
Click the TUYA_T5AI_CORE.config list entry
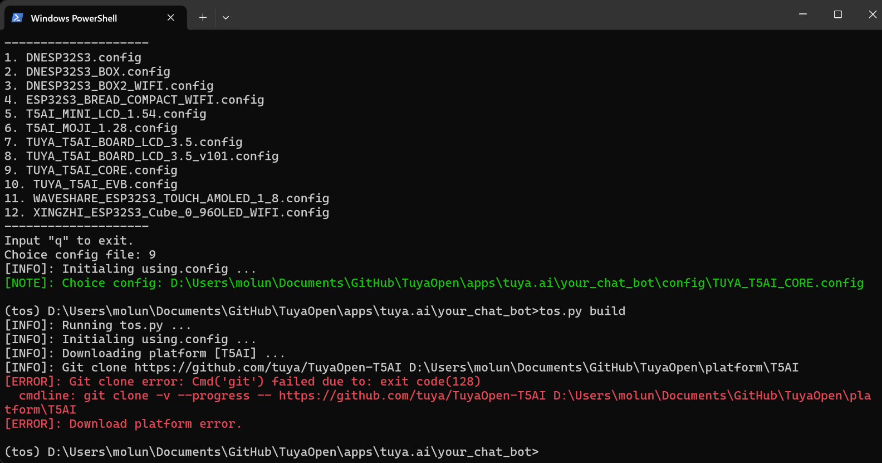(91, 170)
